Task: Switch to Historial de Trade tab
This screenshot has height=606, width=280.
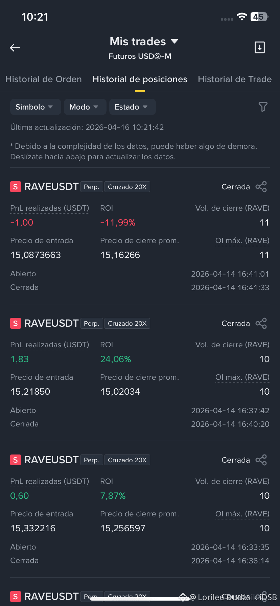Action: click(235, 79)
